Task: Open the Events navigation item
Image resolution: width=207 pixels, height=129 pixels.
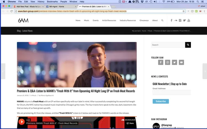Action: pos(96,20)
